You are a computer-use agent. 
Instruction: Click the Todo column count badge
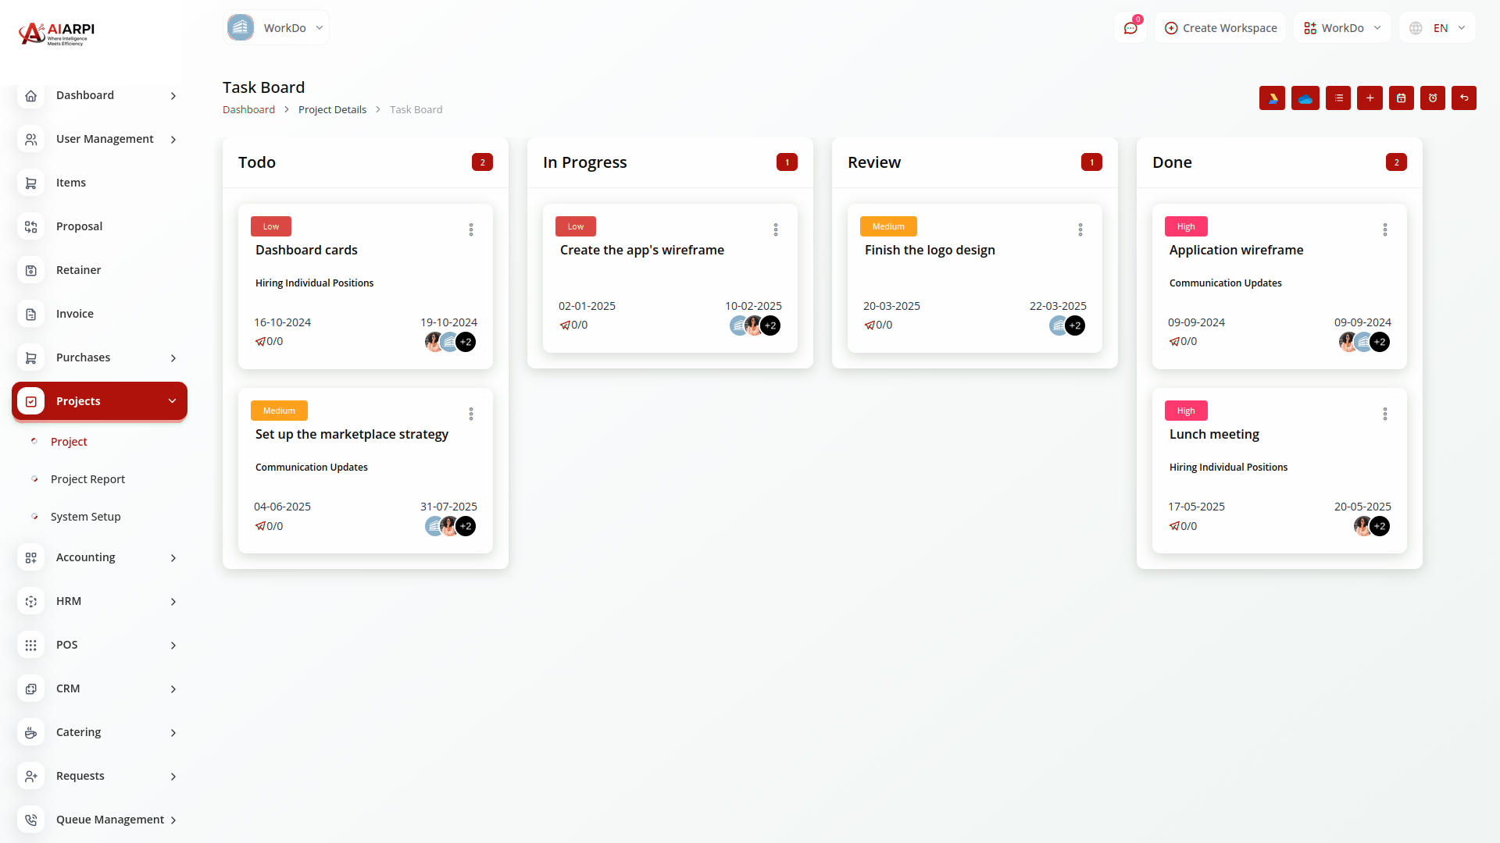pyautogui.click(x=482, y=162)
